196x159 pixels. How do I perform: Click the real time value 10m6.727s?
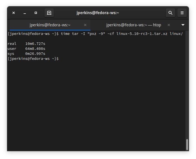click(35, 44)
